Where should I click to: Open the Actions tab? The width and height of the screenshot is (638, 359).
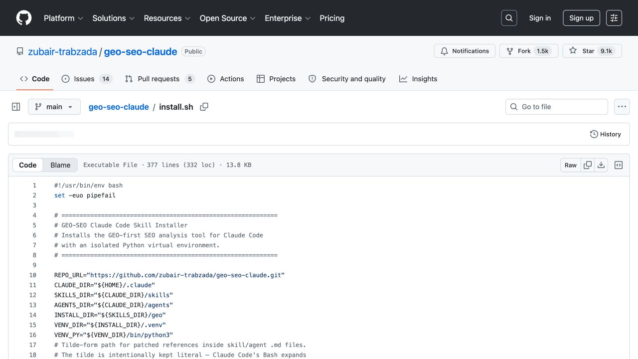point(226,79)
